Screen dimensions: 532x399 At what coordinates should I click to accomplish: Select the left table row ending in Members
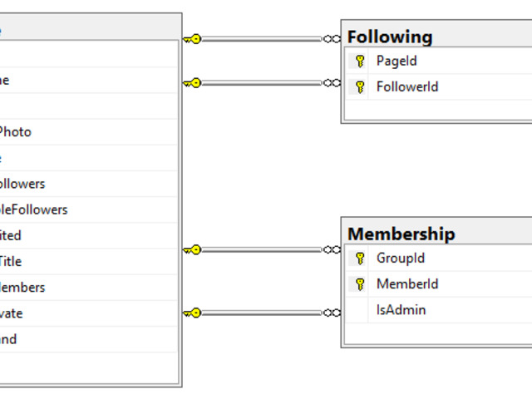point(83,287)
